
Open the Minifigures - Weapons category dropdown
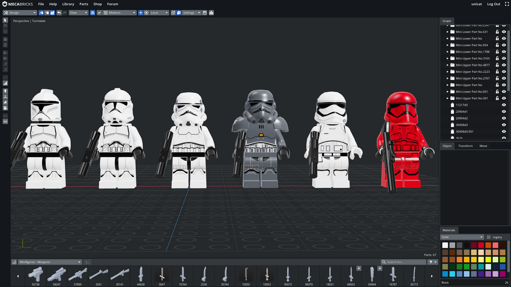[50, 262]
